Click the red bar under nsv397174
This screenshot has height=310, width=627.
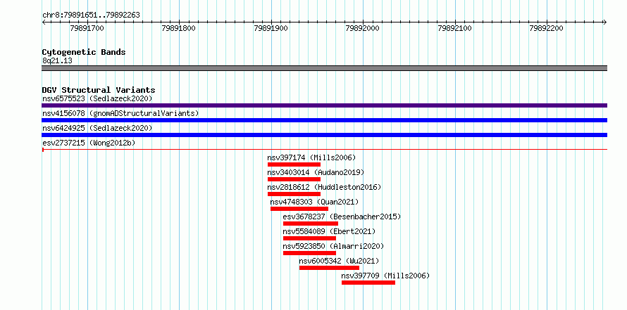coord(294,164)
